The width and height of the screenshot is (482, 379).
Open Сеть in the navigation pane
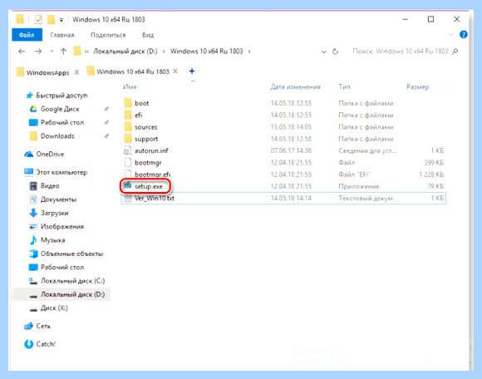(43, 326)
